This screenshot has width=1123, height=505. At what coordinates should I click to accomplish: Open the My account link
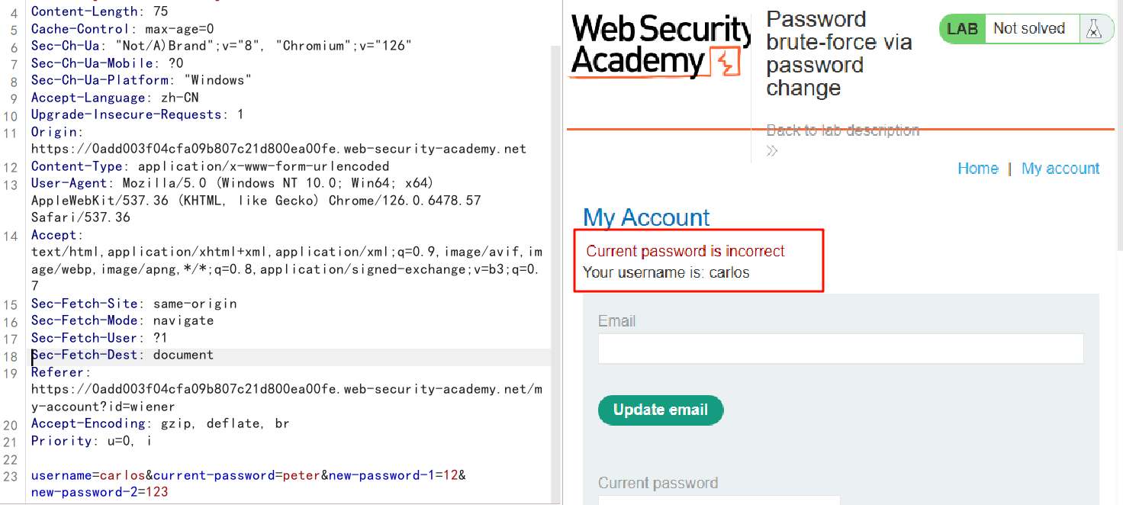click(1060, 169)
